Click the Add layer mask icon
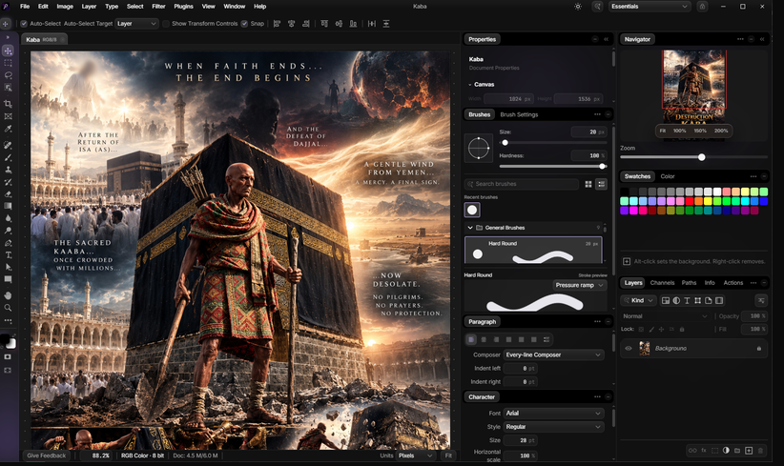Viewport: 784px width, 466px height. [714, 451]
